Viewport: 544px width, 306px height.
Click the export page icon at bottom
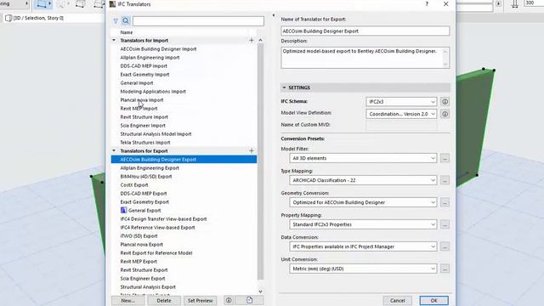pyautogui.click(x=249, y=300)
